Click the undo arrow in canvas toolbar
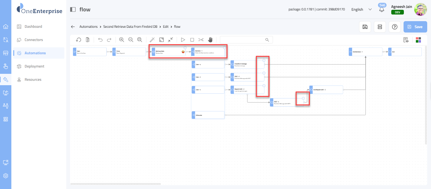This screenshot has height=189, width=431. [x=100, y=40]
